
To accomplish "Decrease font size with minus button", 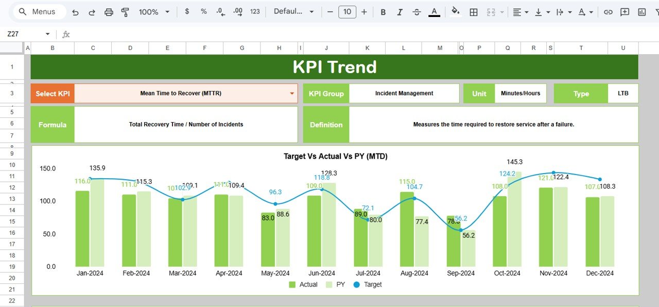I will point(330,11).
